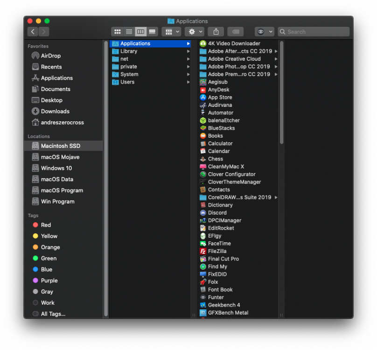Select the GFXBench Metal app row

[x=238, y=313]
